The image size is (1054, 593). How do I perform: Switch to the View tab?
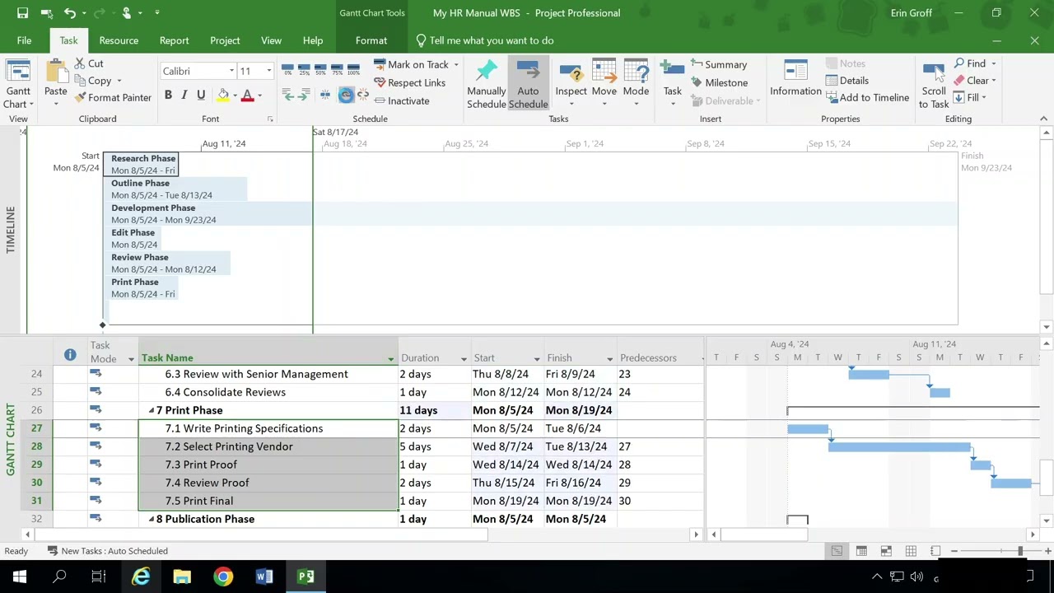tap(271, 40)
